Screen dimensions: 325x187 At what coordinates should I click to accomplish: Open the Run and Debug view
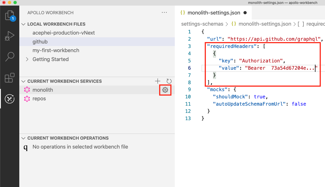[10, 36]
